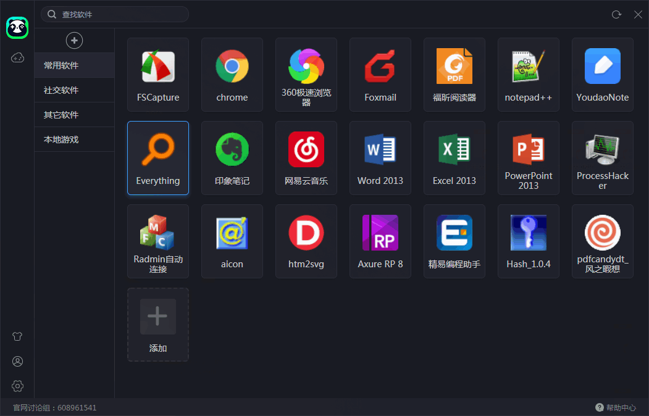Open the cloud gamepad icon in sidebar
649x416 pixels.
click(x=17, y=57)
